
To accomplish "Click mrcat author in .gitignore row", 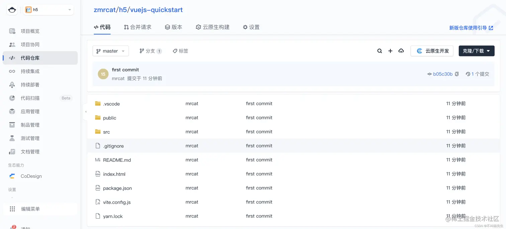I will click(192, 146).
